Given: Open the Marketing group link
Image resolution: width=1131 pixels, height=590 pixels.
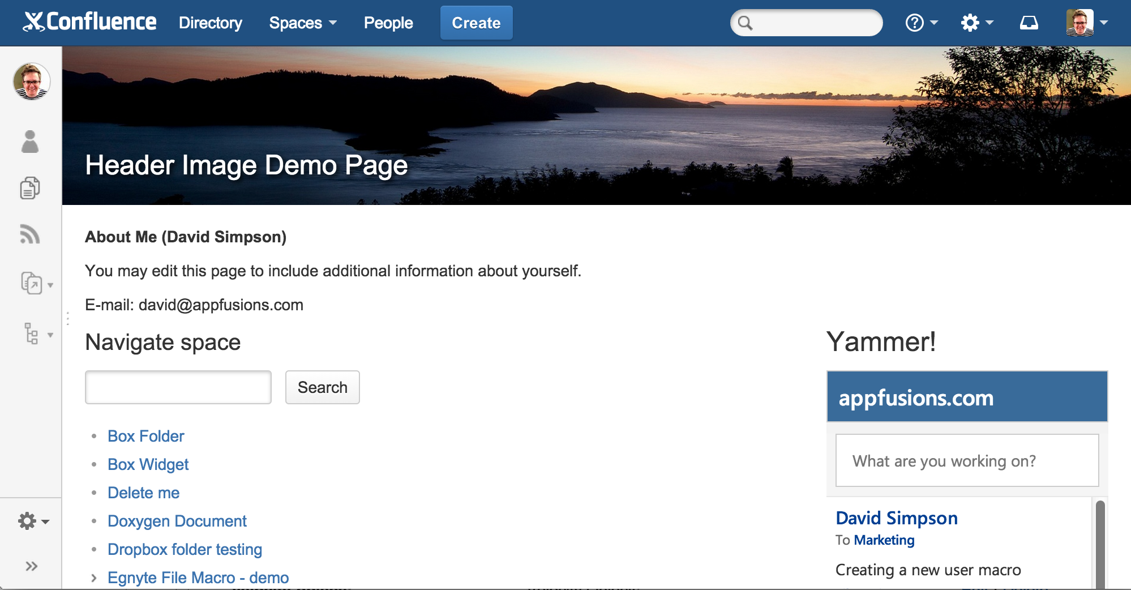Looking at the screenshot, I should click(x=884, y=540).
